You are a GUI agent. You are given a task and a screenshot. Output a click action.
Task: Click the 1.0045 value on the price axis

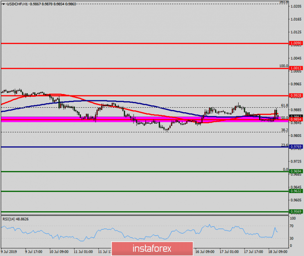(296, 58)
